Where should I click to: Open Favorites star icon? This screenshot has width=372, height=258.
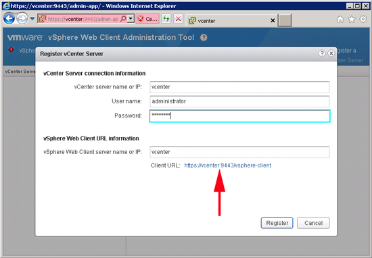click(352, 20)
